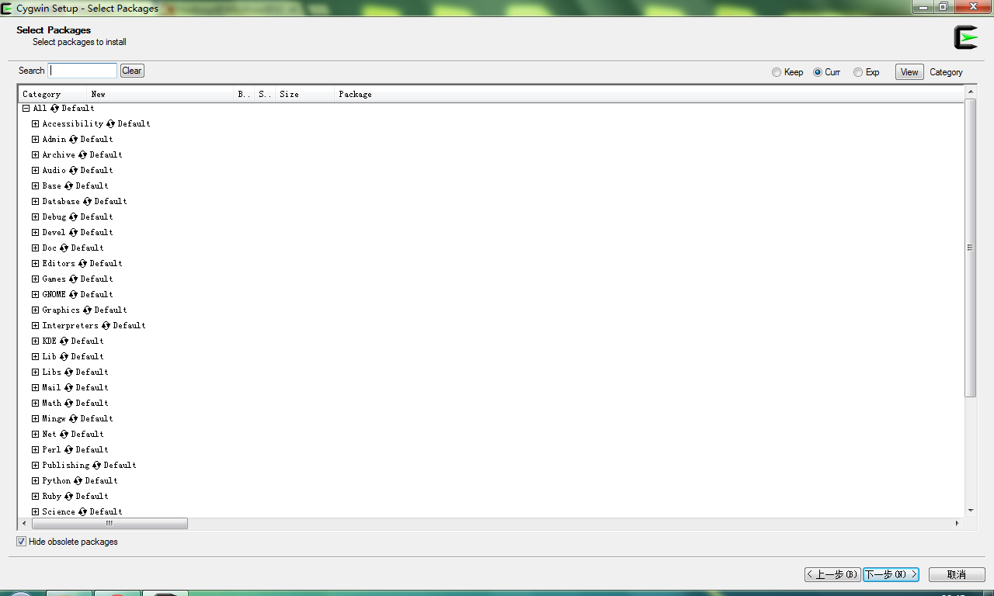The height and width of the screenshot is (596, 994).
Task: Click the cycle icon for Accessibility category
Action: [x=111, y=123]
